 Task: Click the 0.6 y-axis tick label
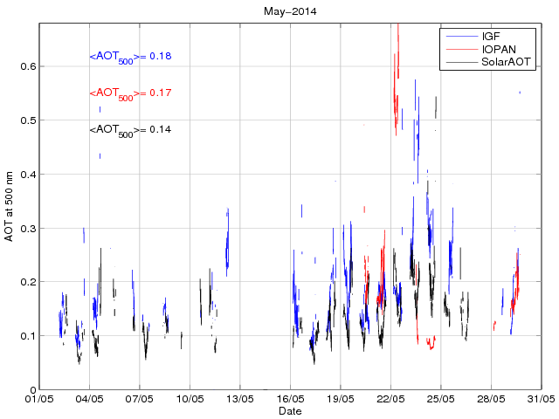(x=28, y=66)
